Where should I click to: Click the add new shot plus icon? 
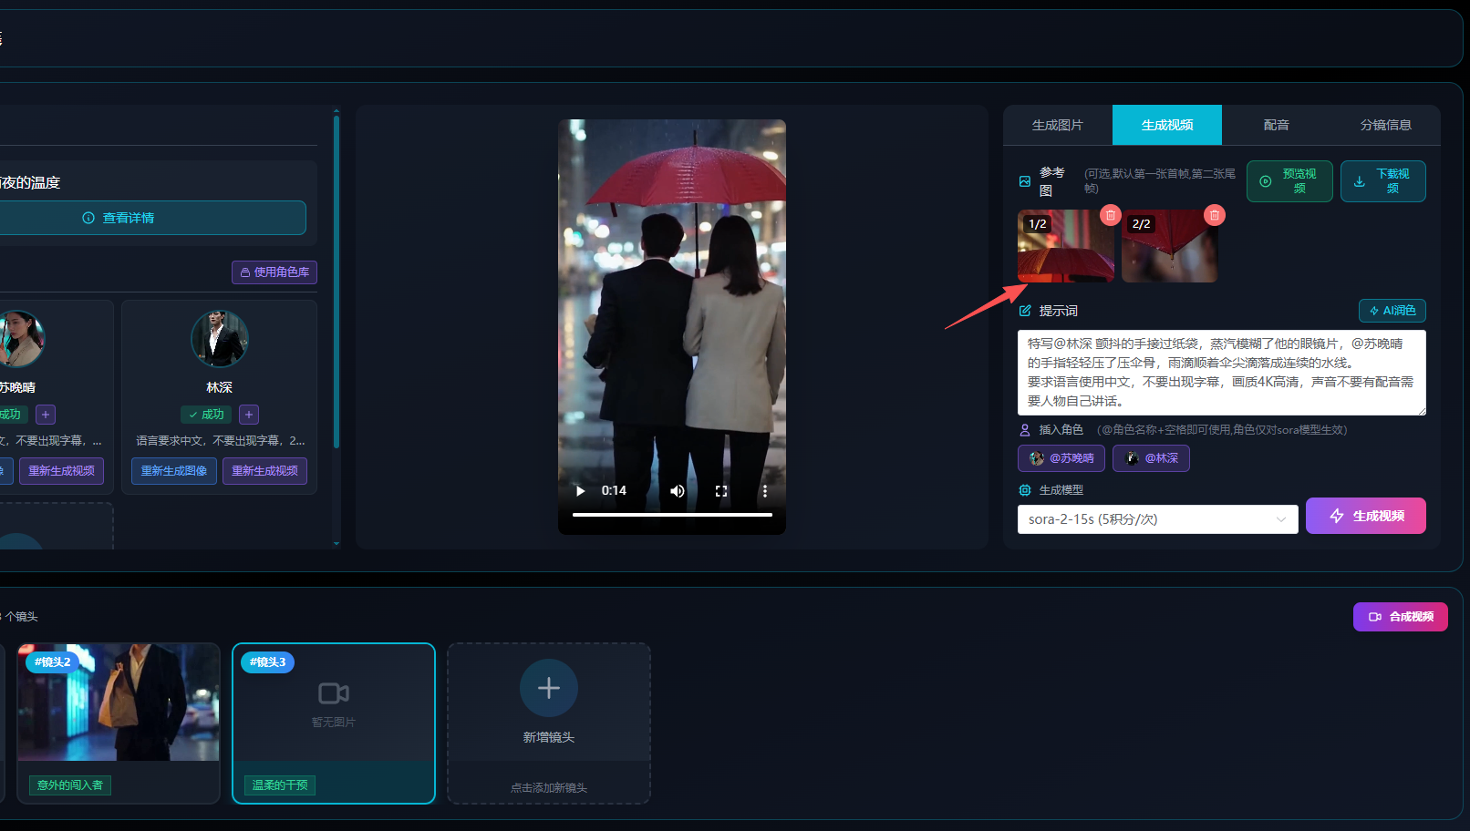pos(549,688)
